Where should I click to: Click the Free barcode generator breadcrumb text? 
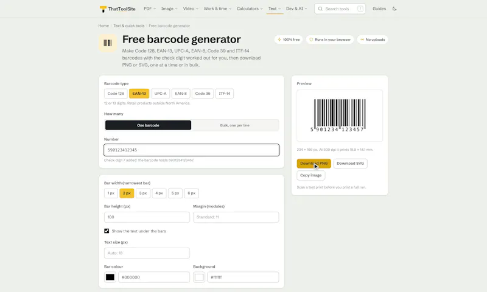pos(169,26)
